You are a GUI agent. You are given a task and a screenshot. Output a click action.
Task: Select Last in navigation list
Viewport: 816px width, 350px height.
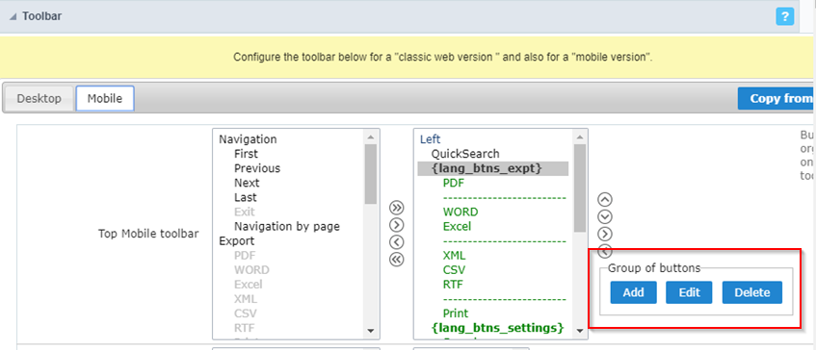(x=245, y=197)
